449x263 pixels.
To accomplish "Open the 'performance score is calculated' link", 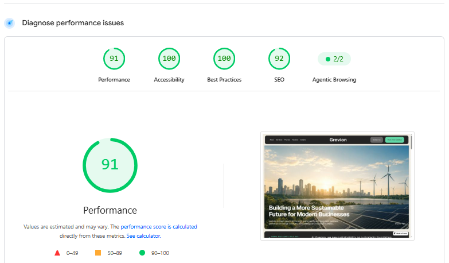I will tap(159, 227).
